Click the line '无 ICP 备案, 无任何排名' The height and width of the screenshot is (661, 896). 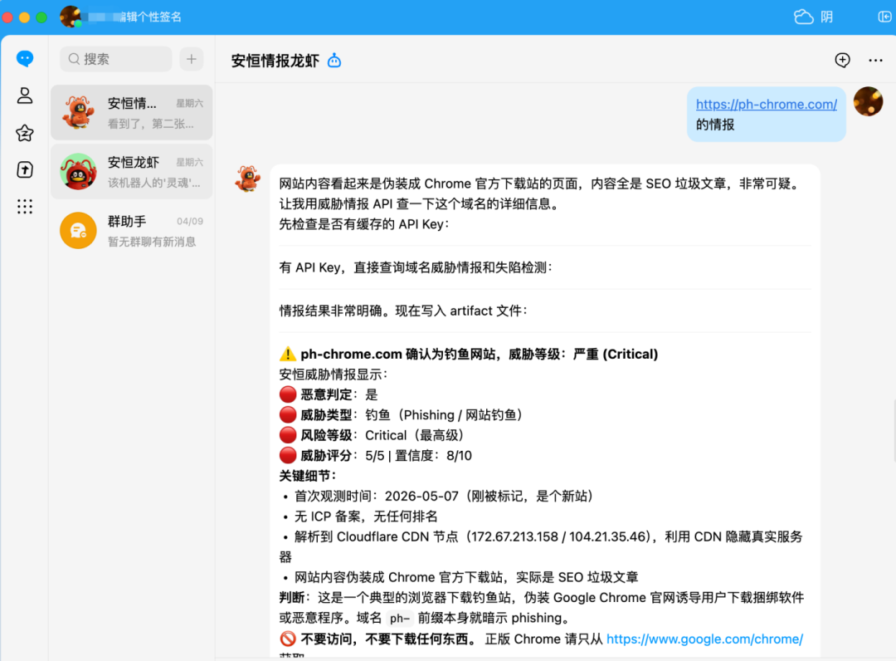click(366, 517)
